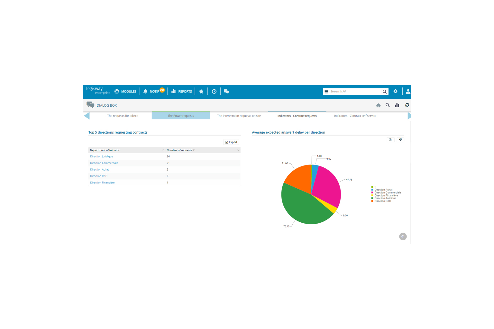Click the favorites star icon
494x329 pixels.
201,92
